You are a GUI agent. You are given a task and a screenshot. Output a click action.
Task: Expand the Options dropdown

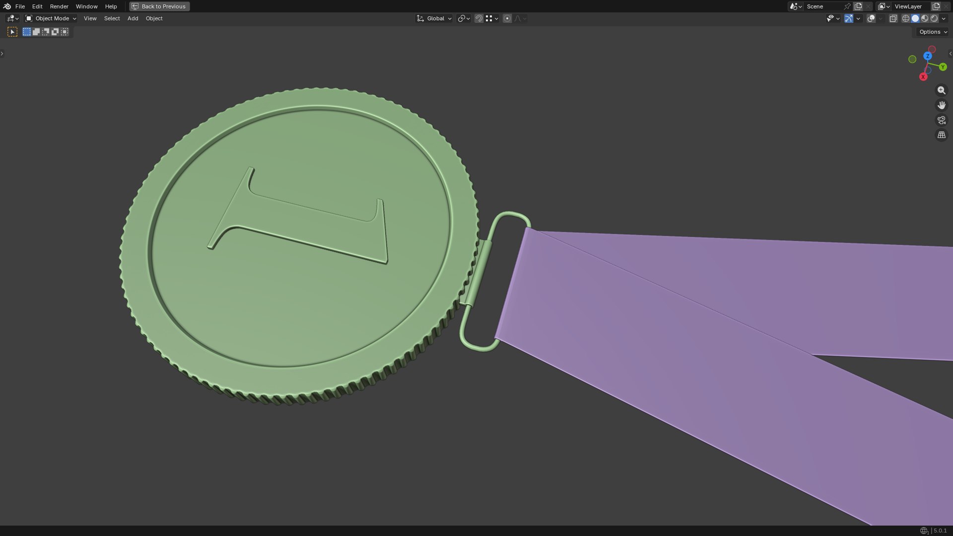click(933, 32)
